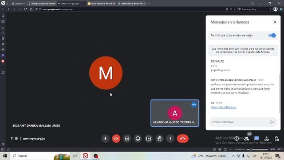The height and width of the screenshot is (160, 284).
Task: Expand the Espacios workspaces dropdown
Action: tap(19, 4)
